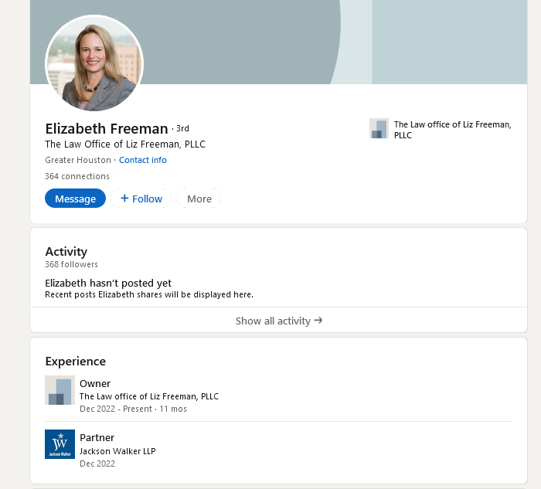Image resolution: width=541 pixels, height=489 pixels.
Task: Open the Contact info link
Action: (143, 160)
